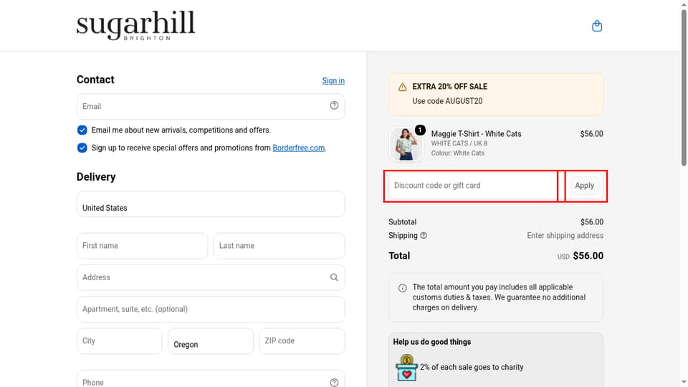This screenshot has width=688, height=387.
Task: Click the Email field help icon
Action: [x=334, y=105]
